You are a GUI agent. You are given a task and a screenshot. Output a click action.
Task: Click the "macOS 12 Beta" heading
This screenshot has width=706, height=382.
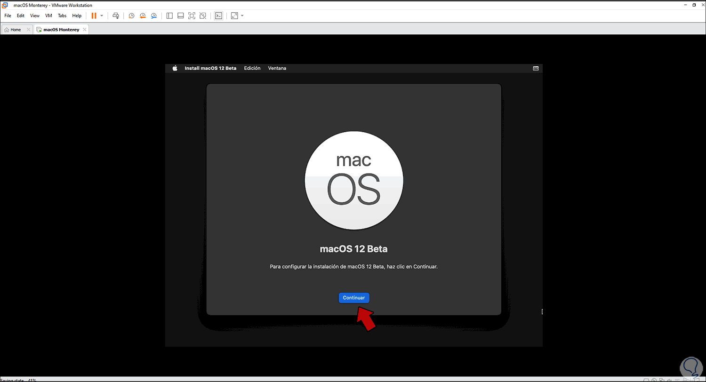coord(354,249)
